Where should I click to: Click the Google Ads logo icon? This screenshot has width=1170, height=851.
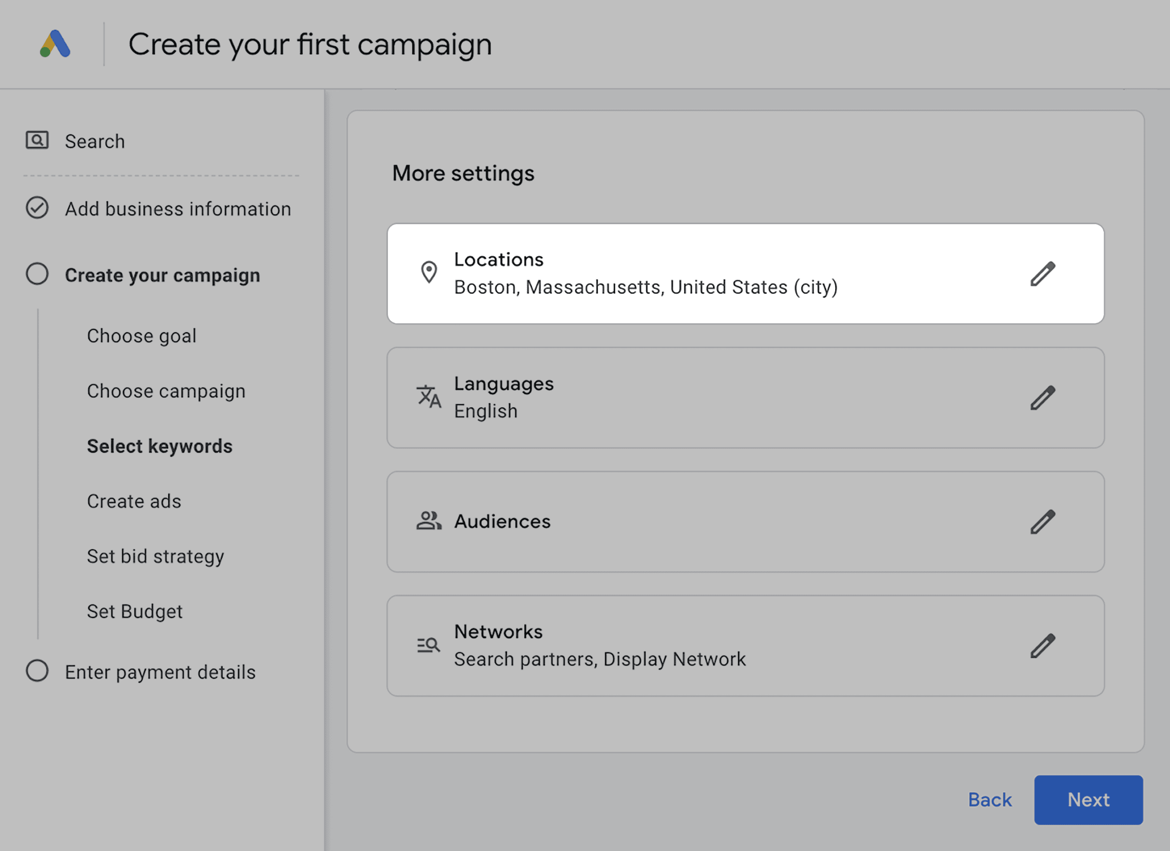pos(55,44)
